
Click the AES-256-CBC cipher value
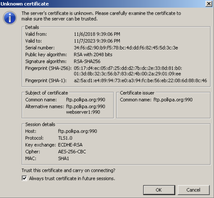72,152
